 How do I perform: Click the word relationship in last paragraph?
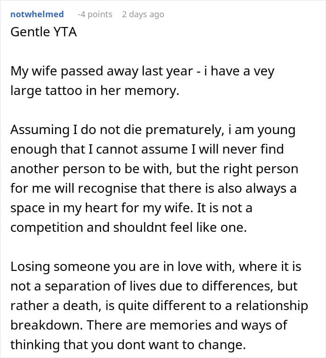tap(272, 306)
